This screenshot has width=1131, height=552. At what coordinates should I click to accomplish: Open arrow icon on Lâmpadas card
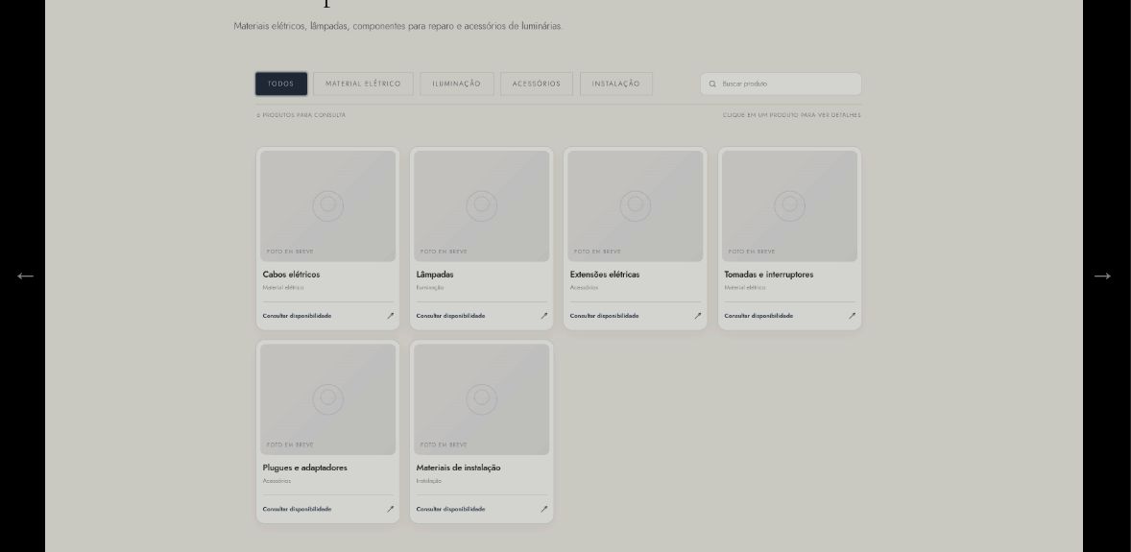tap(543, 315)
